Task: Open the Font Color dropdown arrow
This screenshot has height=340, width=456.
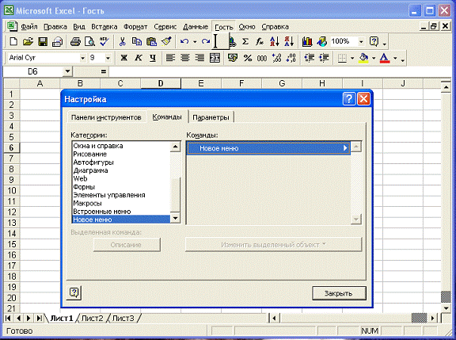Action: point(395,58)
